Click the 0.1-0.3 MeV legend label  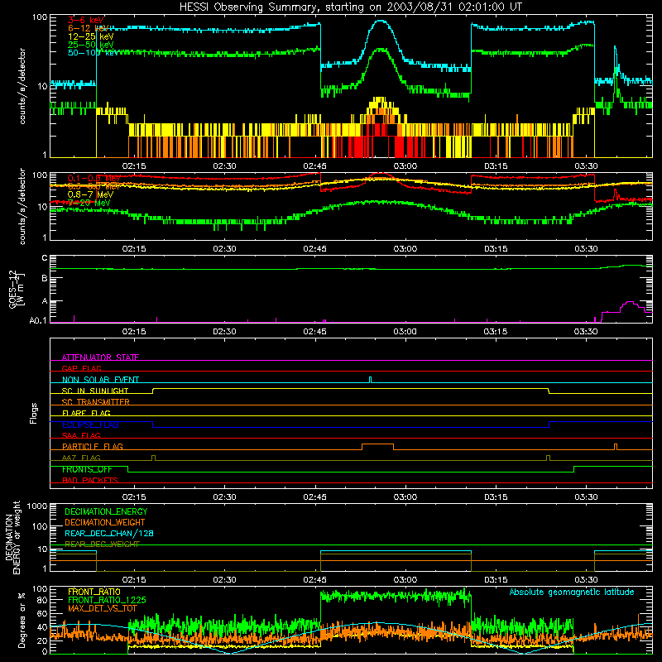(94, 178)
